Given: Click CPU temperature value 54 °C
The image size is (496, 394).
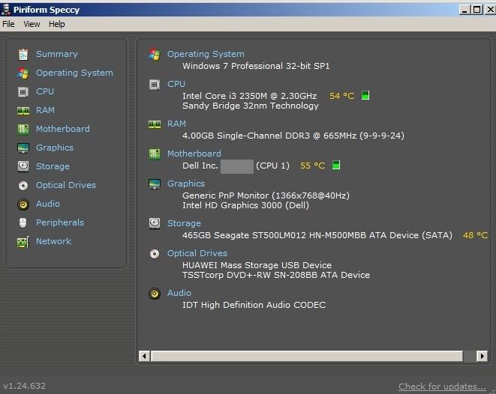Looking at the screenshot, I should pyautogui.click(x=342, y=96).
